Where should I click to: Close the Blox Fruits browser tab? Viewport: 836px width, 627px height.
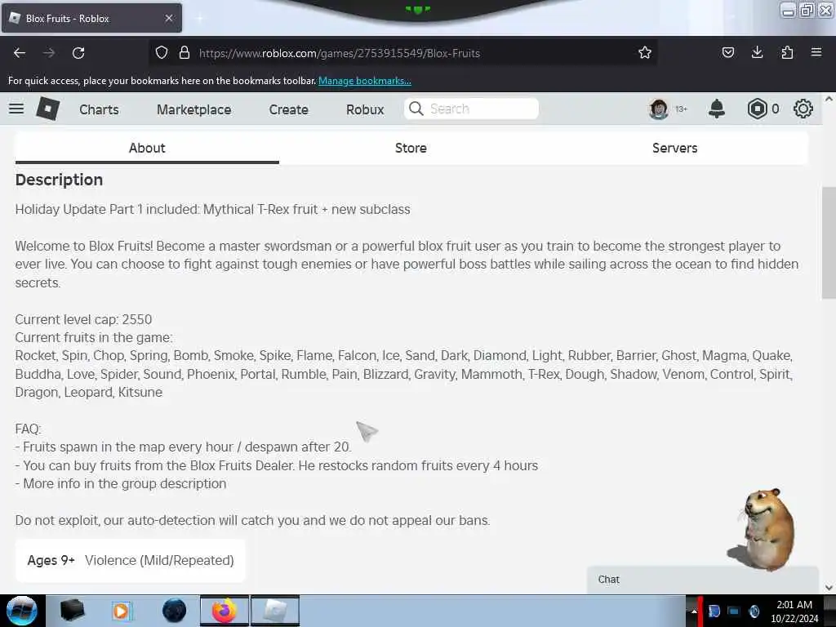click(x=169, y=18)
